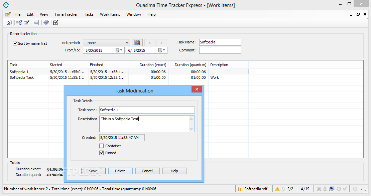Click the Comment filter field
Image resolution: width=371 pixels, height=196 pixels.
coord(220,50)
